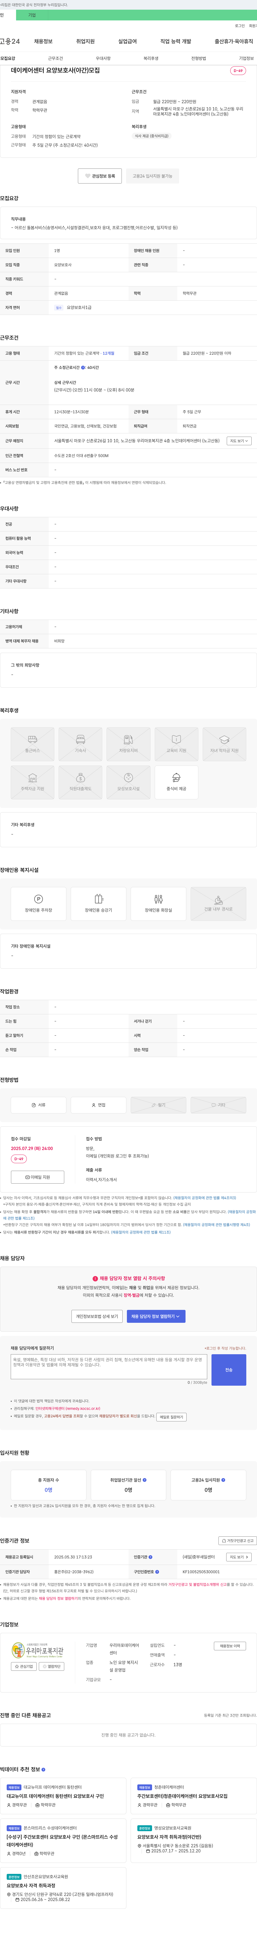Click the 기숙사 welfare icon
257x1933 pixels.
tap(81, 744)
